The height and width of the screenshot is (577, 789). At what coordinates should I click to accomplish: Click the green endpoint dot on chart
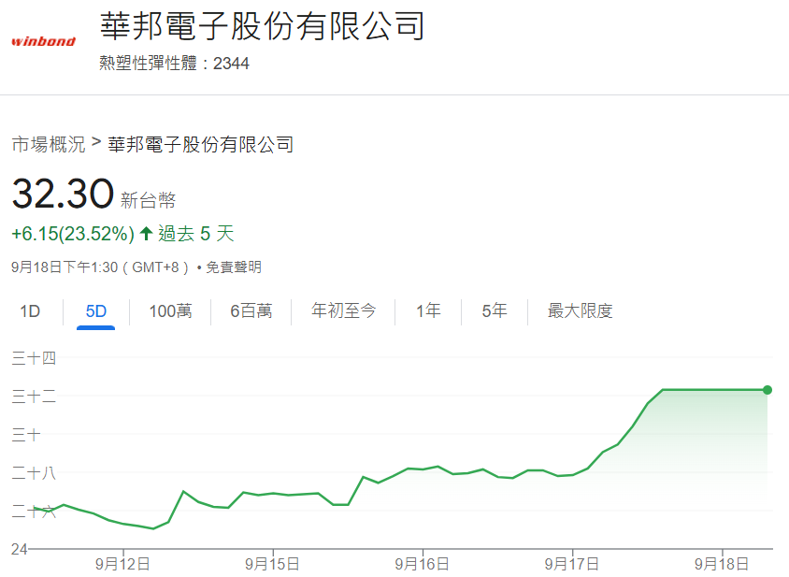[x=767, y=390]
